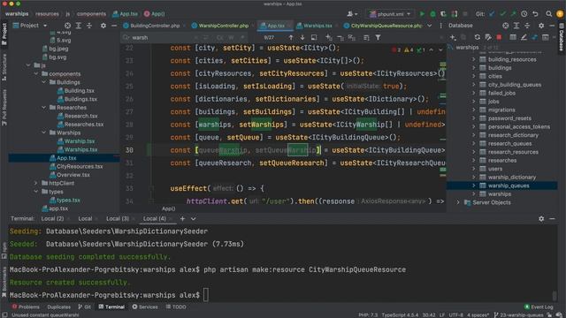
Task: Collapse the Researches folder in project tree
Action: pyautogui.click(x=43, y=108)
